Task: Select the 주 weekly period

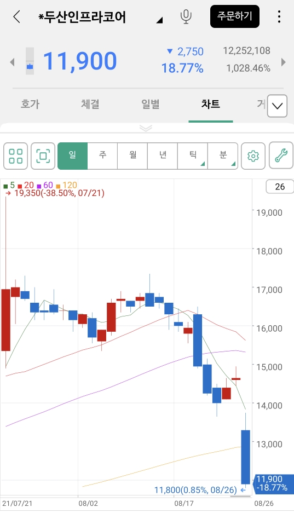Action: (103, 155)
